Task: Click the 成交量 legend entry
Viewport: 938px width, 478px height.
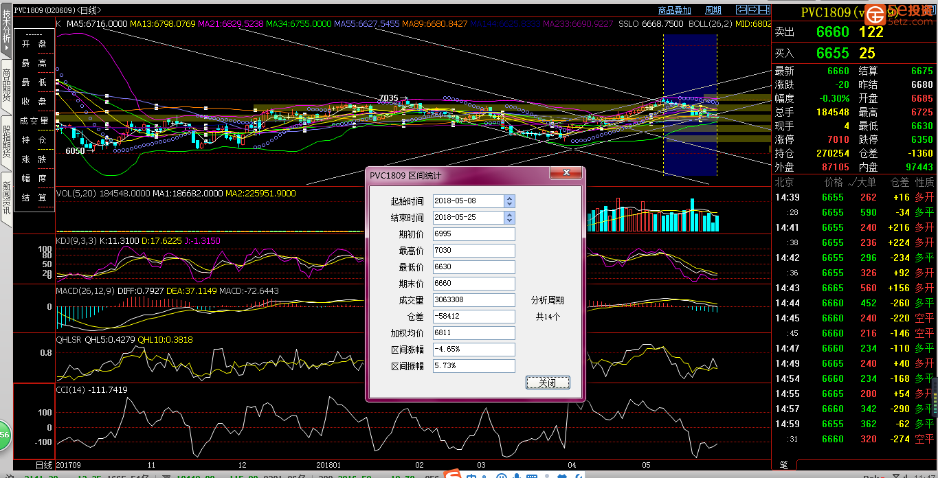Action: 34,121
